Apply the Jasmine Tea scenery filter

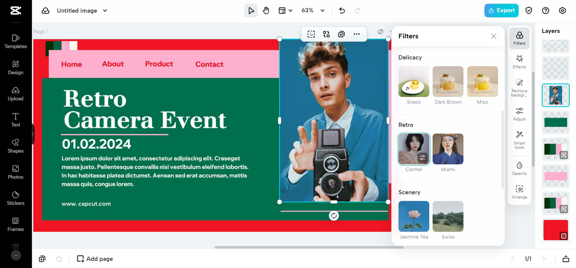414,216
